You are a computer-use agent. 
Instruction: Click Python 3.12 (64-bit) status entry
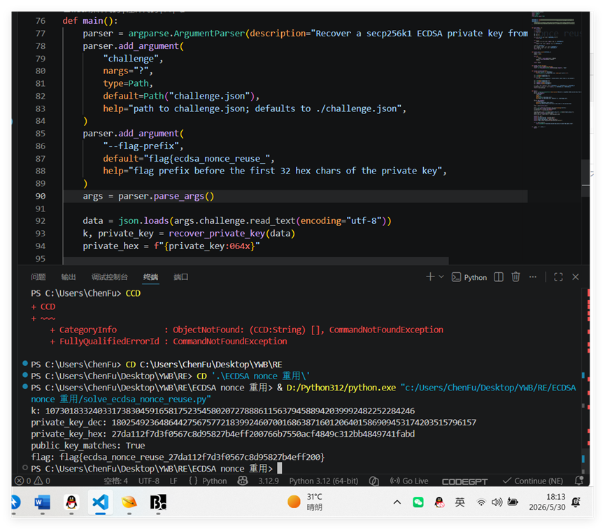pyautogui.click(x=323, y=481)
